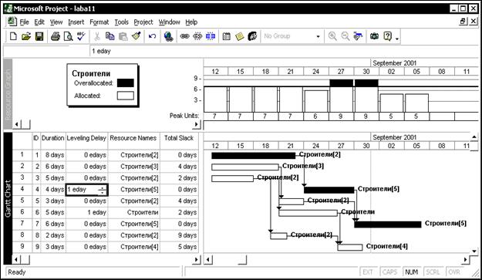Create a new project file
Viewport: 482px width, 280px height.
point(13,36)
